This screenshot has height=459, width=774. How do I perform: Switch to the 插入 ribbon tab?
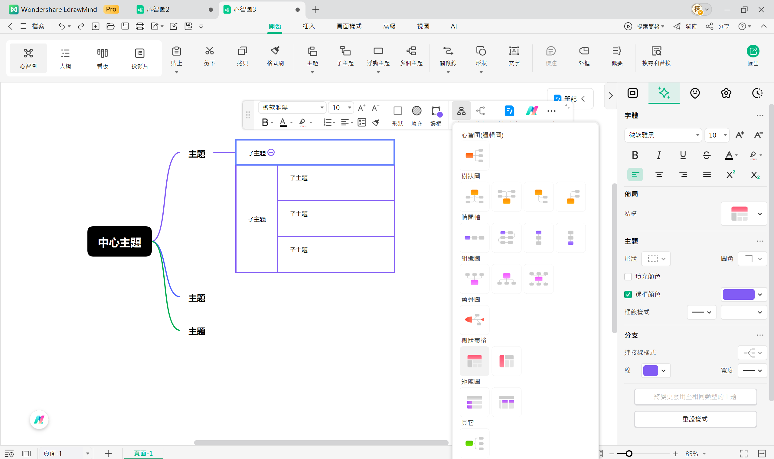(309, 26)
